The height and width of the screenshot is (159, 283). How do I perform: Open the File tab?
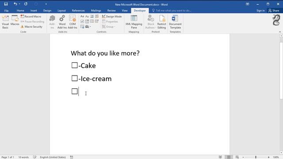(6, 11)
